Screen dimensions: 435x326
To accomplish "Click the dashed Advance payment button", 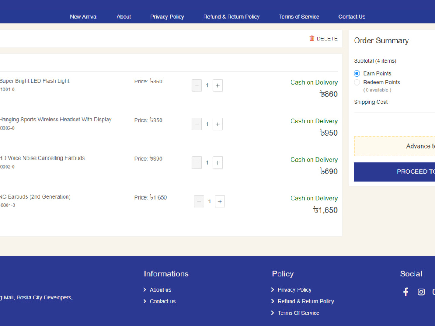I will click(413, 146).
